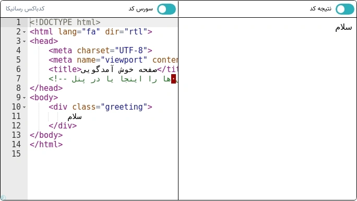This screenshot has width=357, height=201.
Task: Click the </div> closing tag
Action: pyautogui.click(x=63, y=126)
